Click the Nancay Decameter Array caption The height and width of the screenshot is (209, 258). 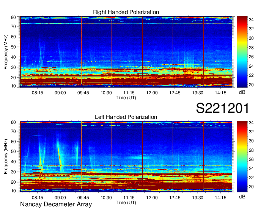pos(56,204)
